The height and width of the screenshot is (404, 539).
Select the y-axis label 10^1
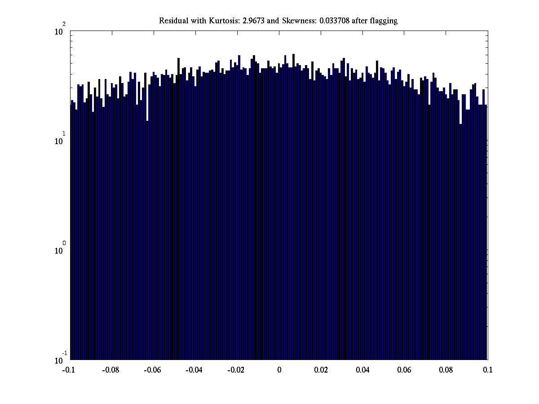[60, 141]
